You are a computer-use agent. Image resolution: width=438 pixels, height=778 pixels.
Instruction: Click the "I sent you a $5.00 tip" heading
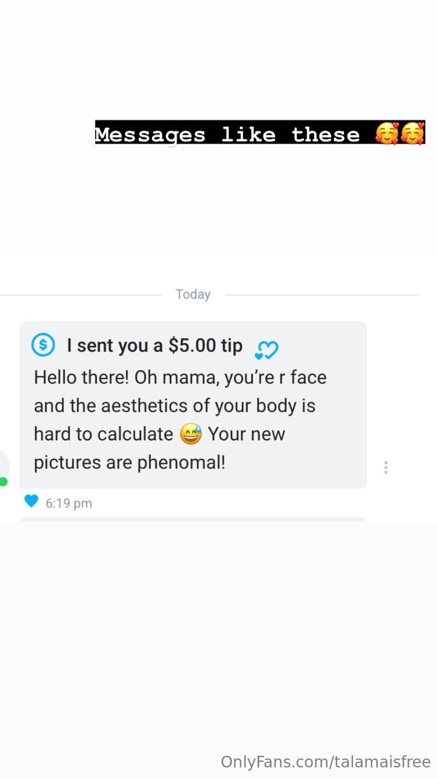point(154,346)
